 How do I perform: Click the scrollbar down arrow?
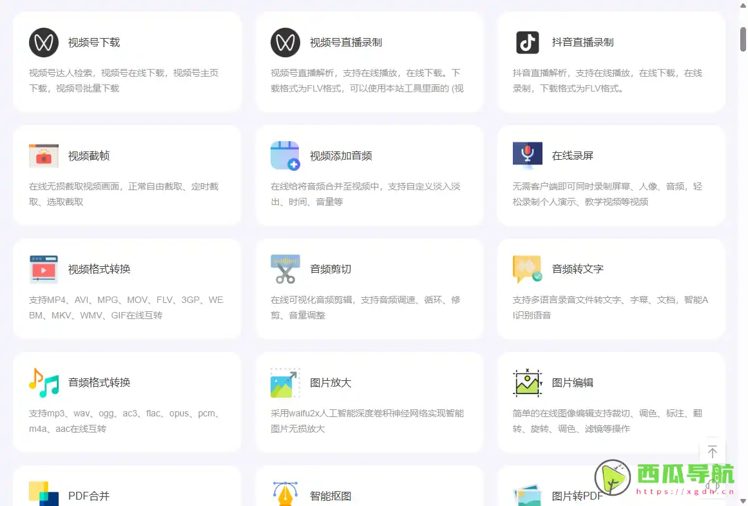click(743, 501)
